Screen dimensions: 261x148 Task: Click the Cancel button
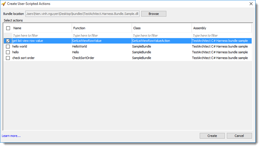pyautogui.click(x=239, y=135)
